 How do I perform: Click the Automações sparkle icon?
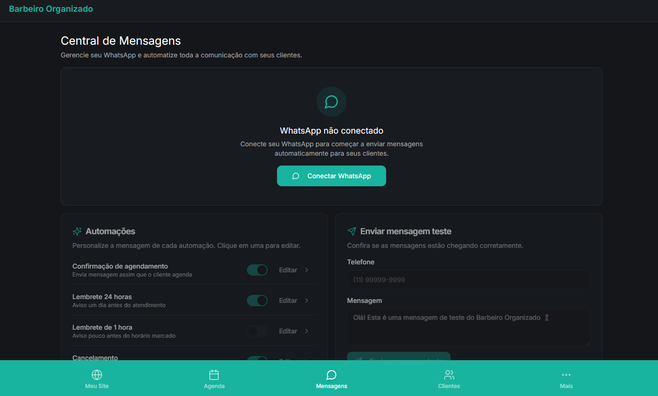77,231
